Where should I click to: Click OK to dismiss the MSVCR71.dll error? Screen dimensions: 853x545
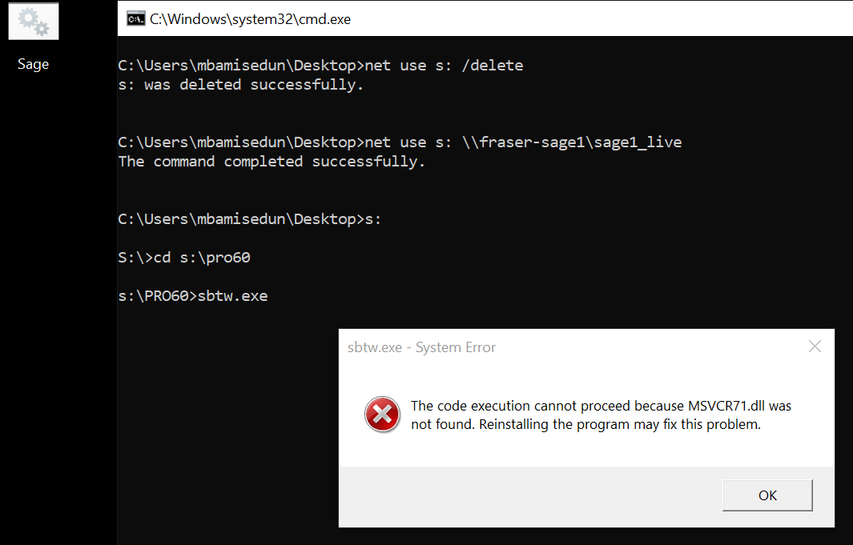pos(767,495)
